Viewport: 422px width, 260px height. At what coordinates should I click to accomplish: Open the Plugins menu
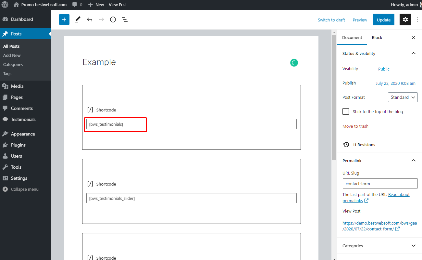[x=26, y=145]
